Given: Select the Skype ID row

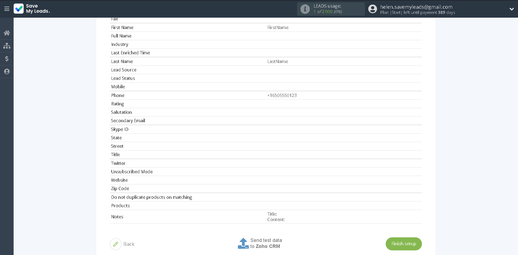Looking at the screenshot, I should click(266, 129).
